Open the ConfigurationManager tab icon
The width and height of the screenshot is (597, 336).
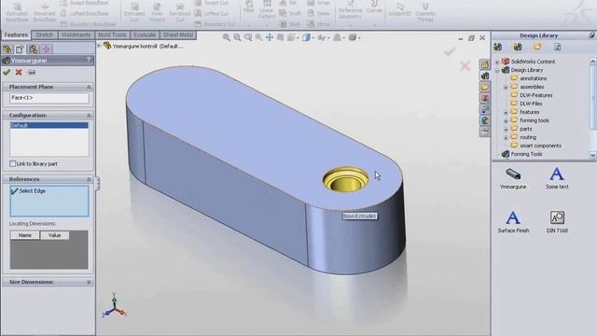click(34, 49)
